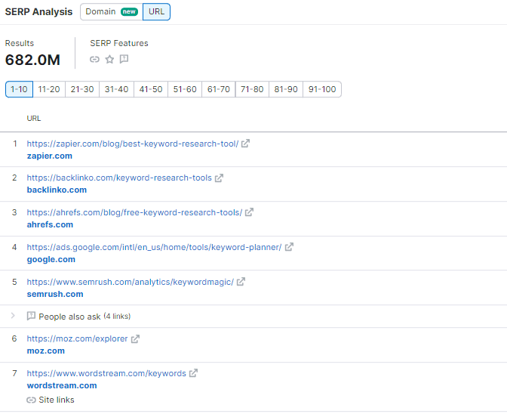The height and width of the screenshot is (414, 507).
Task: Click the star Reviews SERP feature icon
Action: pyautogui.click(x=109, y=59)
